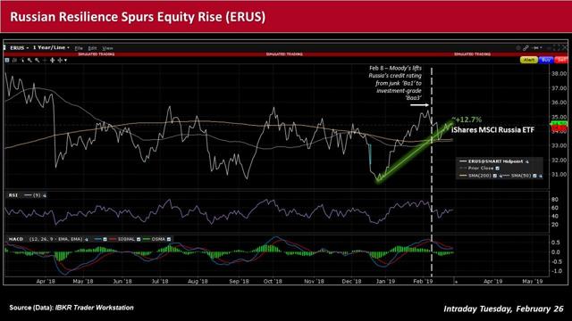Click the yellow Alert button
Image resolution: width=572 pixels, height=321 pixels.
click(529, 60)
